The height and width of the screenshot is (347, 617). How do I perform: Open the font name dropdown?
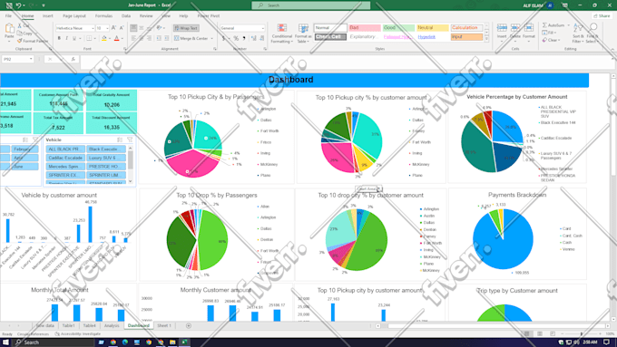[x=93, y=28]
